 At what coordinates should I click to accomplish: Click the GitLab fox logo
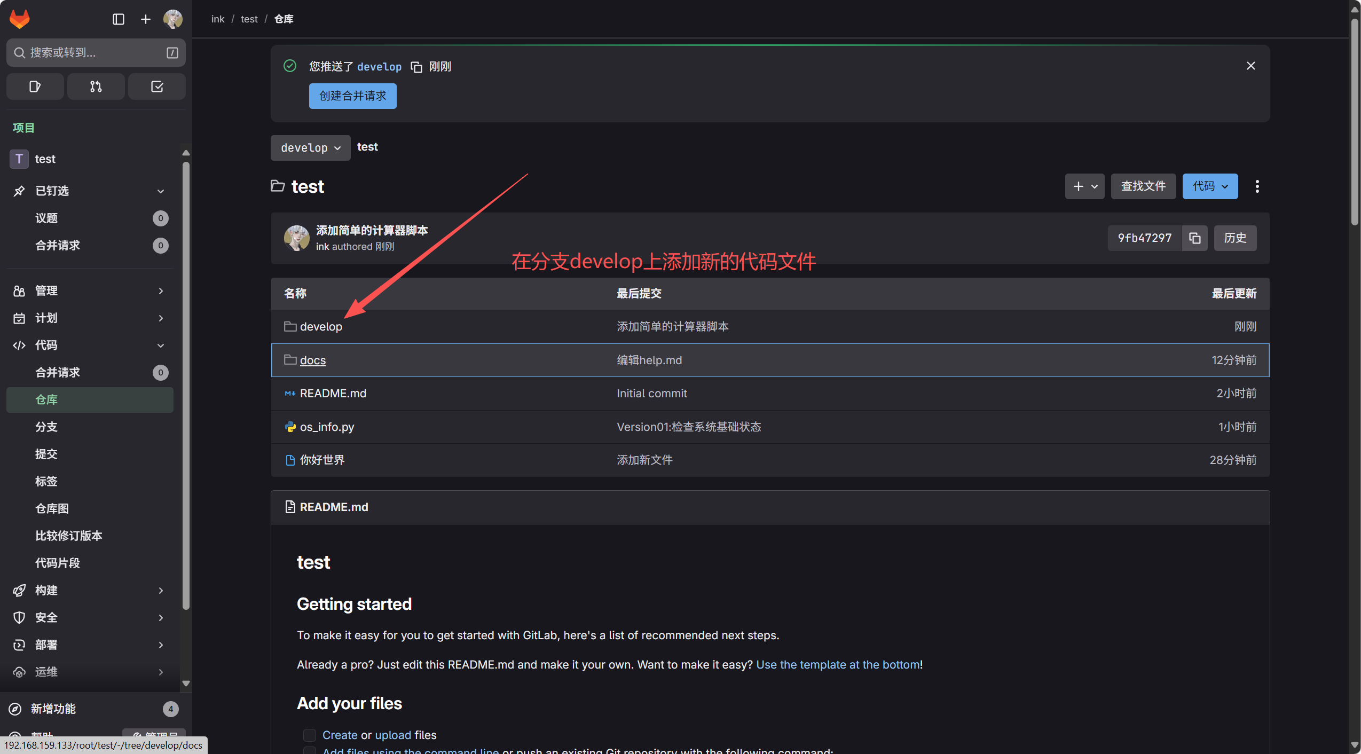pyautogui.click(x=20, y=19)
